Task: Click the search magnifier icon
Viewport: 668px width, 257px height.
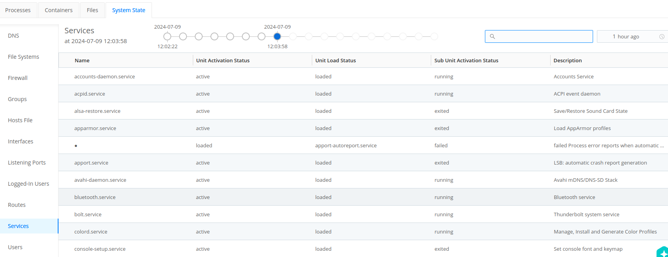Action: 492,36
